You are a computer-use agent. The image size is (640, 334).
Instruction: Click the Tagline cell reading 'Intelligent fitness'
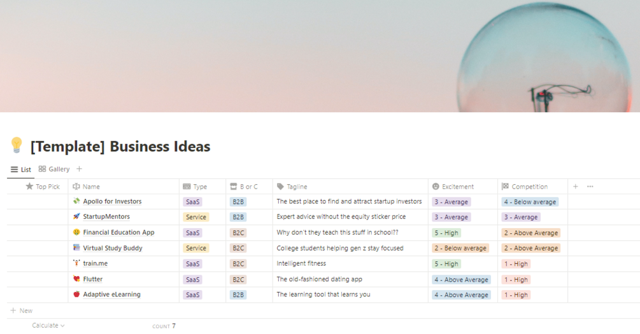tap(301, 263)
